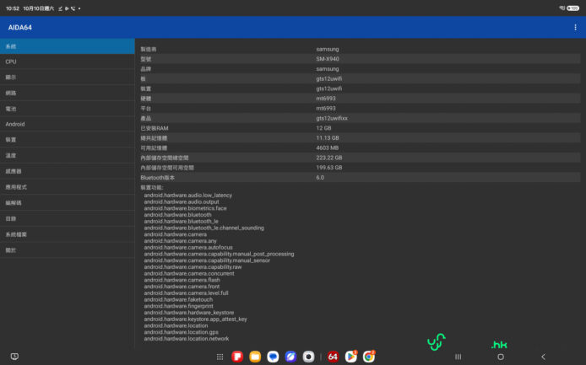Select the 製造商 row

(361, 49)
